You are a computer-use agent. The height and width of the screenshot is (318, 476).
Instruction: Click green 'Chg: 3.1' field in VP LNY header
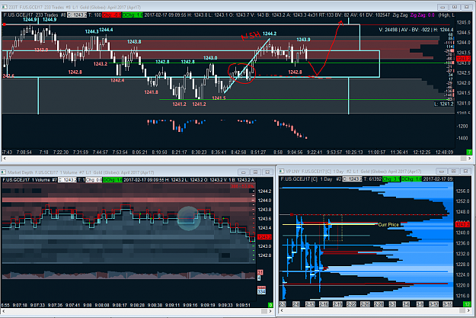pos(391,179)
